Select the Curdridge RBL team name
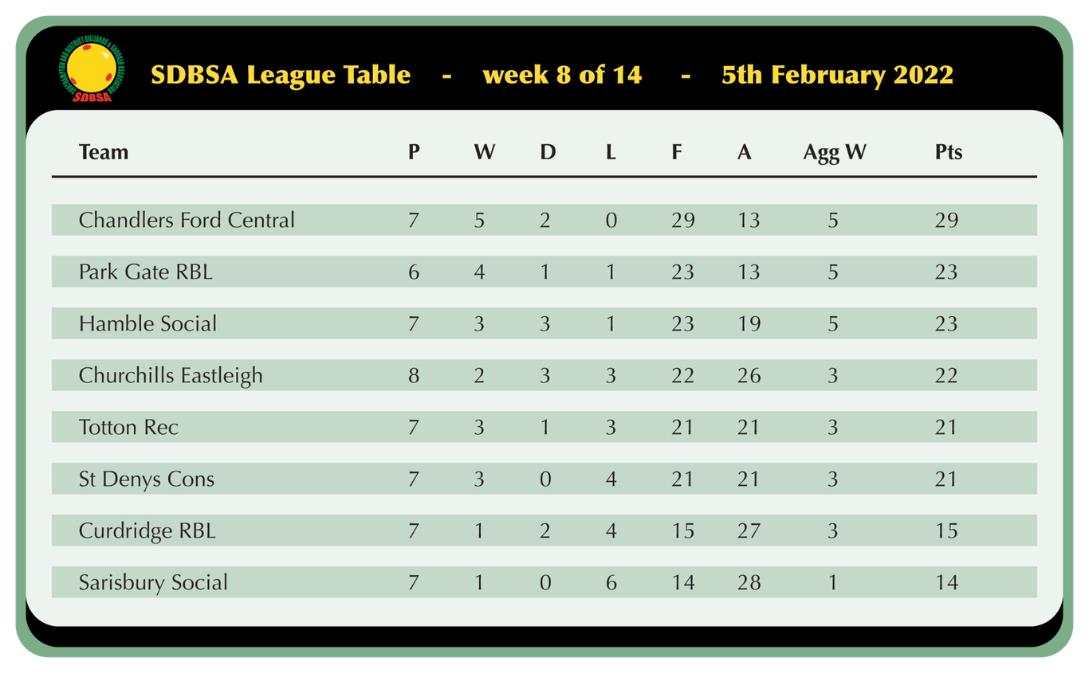This screenshot has height=673, width=1089. (147, 530)
